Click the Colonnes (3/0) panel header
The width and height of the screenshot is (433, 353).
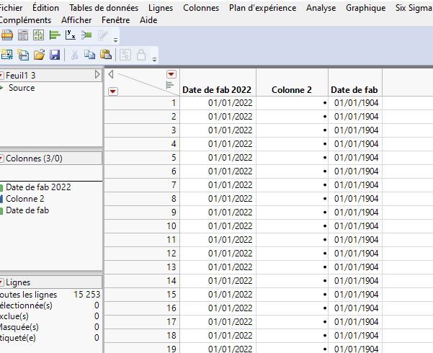(x=34, y=158)
